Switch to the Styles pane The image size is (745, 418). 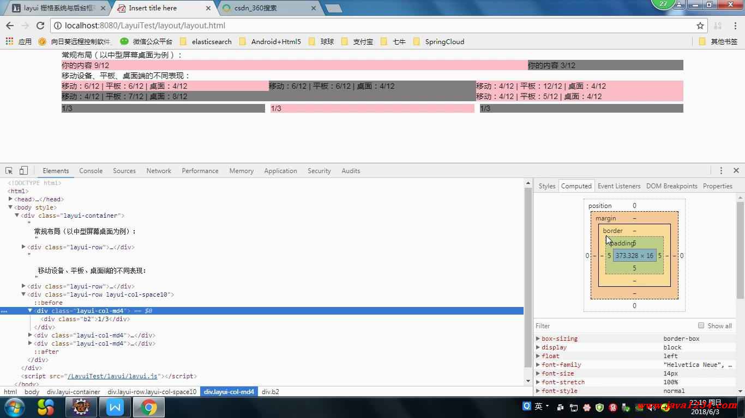pos(547,186)
